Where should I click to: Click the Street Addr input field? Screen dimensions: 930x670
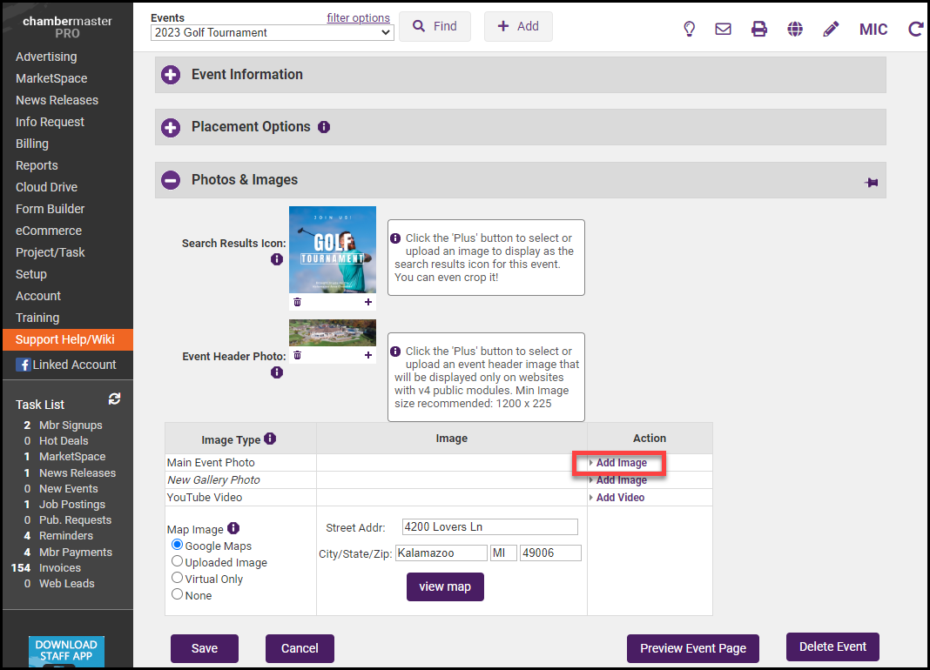point(490,527)
